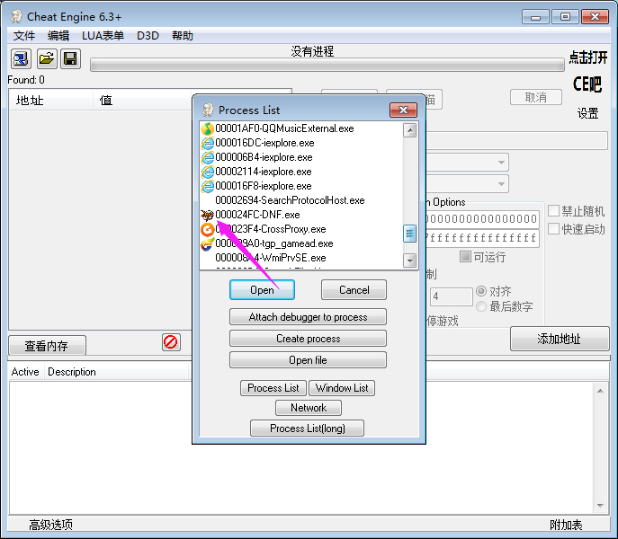Click the start address field of zeros
The image size is (618, 539).
[482, 218]
